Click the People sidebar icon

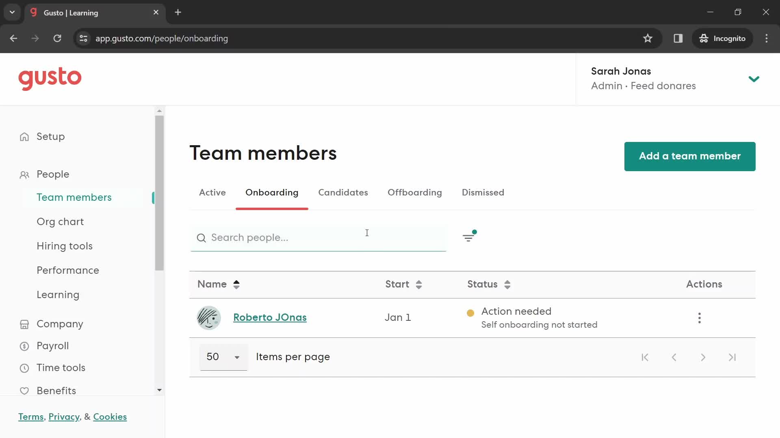tap(24, 174)
